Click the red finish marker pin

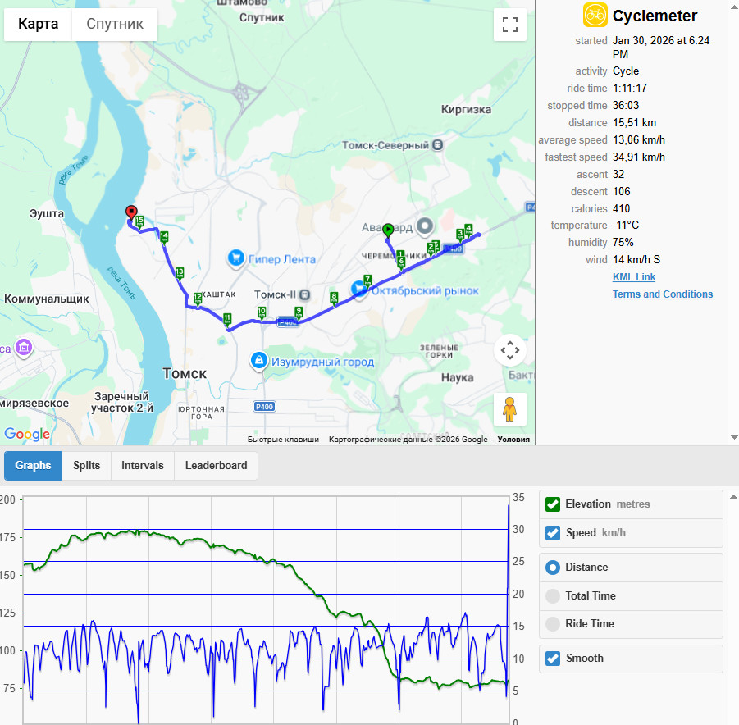(x=131, y=212)
